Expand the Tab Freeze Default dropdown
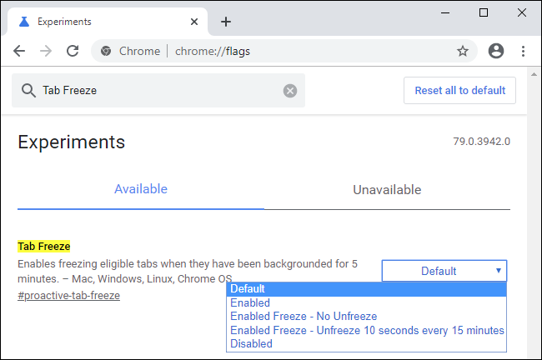This screenshot has width=542, height=360. (444, 271)
